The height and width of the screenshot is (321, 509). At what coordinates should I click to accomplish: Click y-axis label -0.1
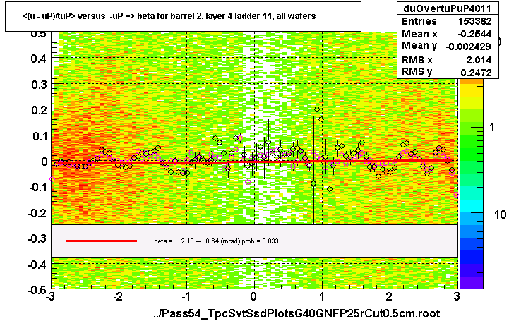(x=37, y=188)
